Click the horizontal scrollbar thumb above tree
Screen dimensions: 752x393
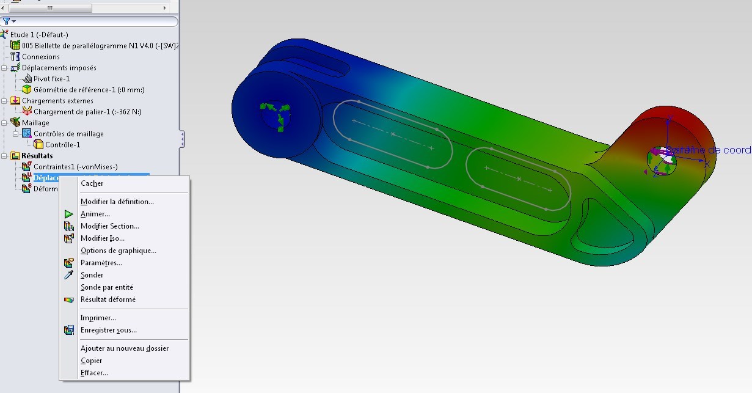(x=51, y=9)
